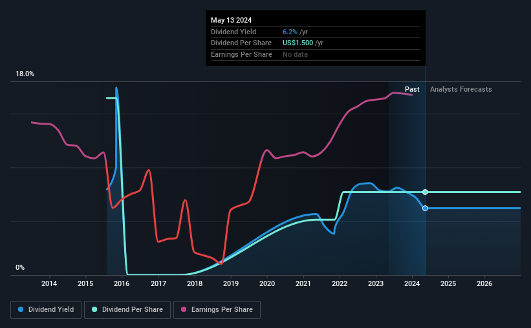
Task: Click the 2014 x-axis label
Action: tap(49, 283)
